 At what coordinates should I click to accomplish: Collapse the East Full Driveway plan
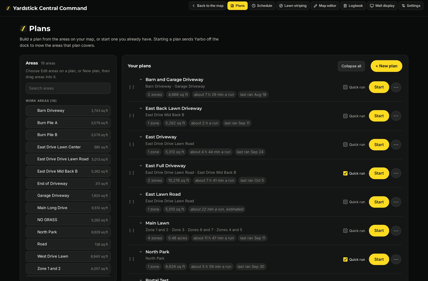coord(141,166)
